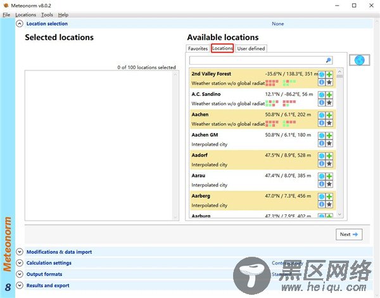Expand the Results and export section
Image resolution: width=380 pixels, height=298 pixels.
[20, 285]
